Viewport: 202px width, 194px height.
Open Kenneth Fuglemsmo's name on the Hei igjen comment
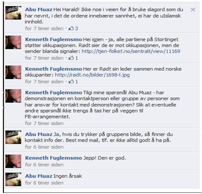tap(54, 39)
